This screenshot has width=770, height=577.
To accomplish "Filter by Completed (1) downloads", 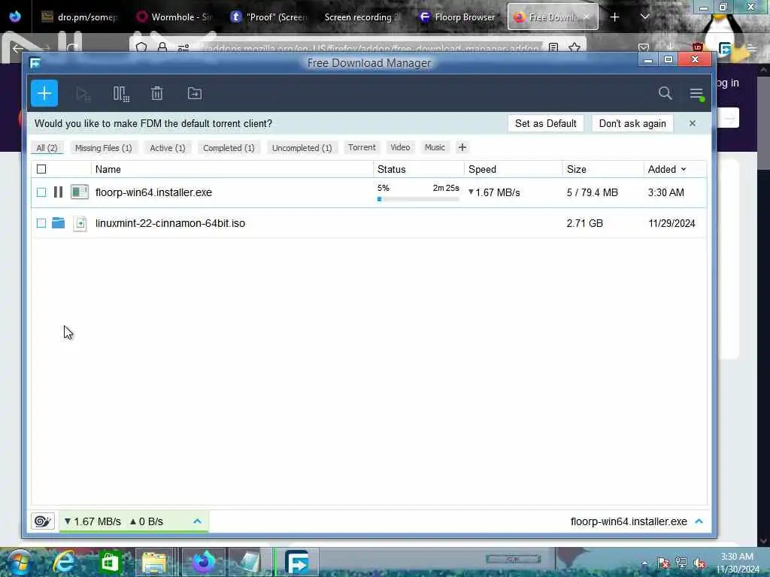I will (x=229, y=148).
